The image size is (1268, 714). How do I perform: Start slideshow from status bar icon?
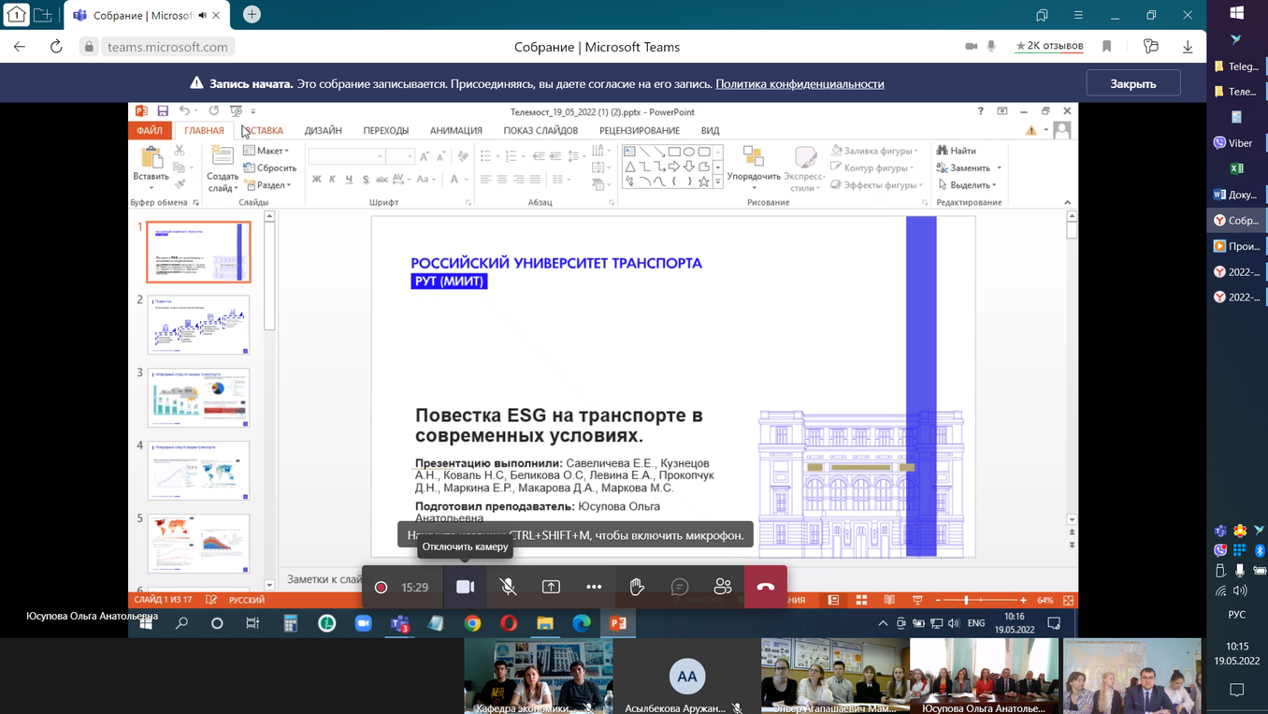917,600
